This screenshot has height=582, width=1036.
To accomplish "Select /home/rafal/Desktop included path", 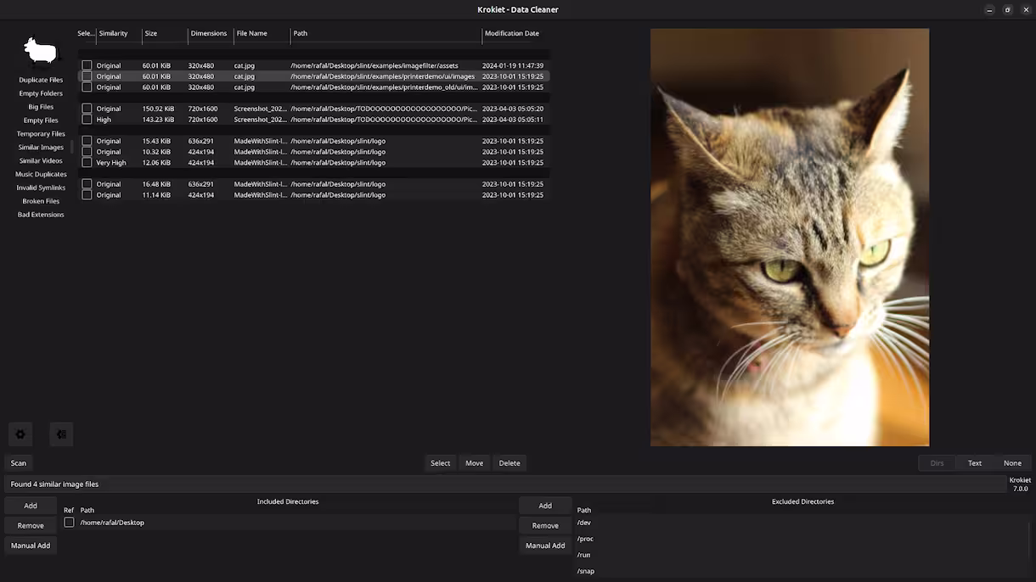I will 112,523.
